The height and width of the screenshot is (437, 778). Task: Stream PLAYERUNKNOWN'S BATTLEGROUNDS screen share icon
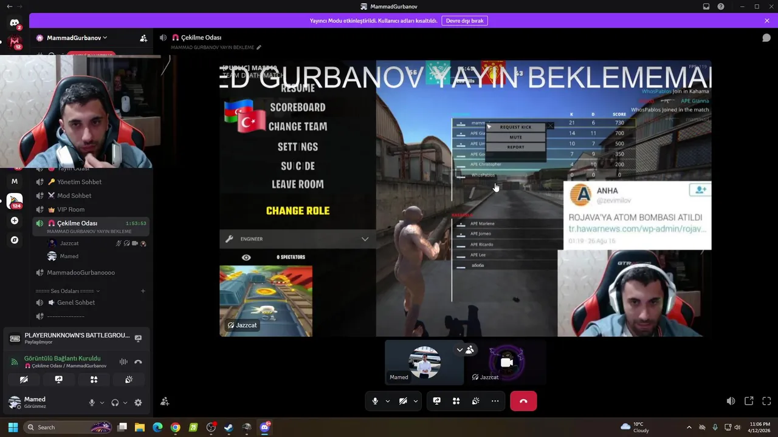138,338
